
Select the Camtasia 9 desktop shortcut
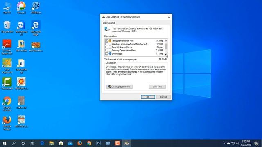[x=7, y=83]
